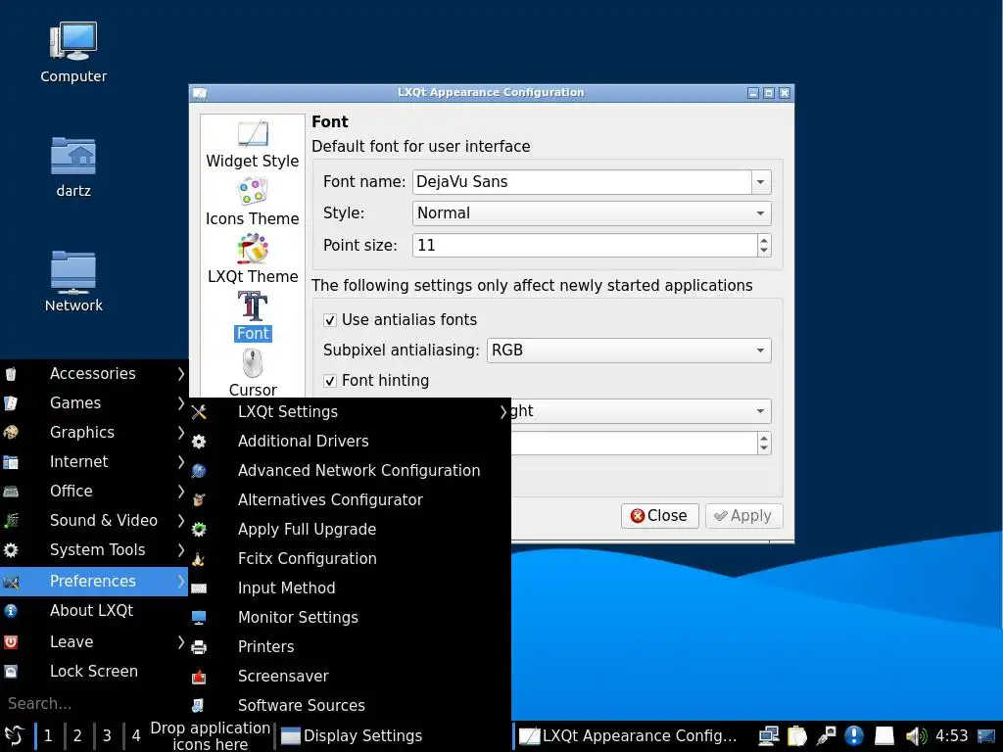This screenshot has width=1003, height=752.
Task: Open Subpixel antialiasing RGB dropdown
Action: click(629, 351)
